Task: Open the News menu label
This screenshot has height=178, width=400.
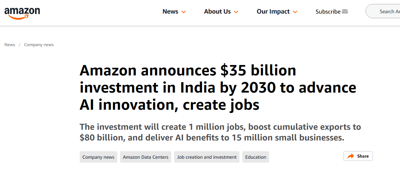Action: (170, 11)
